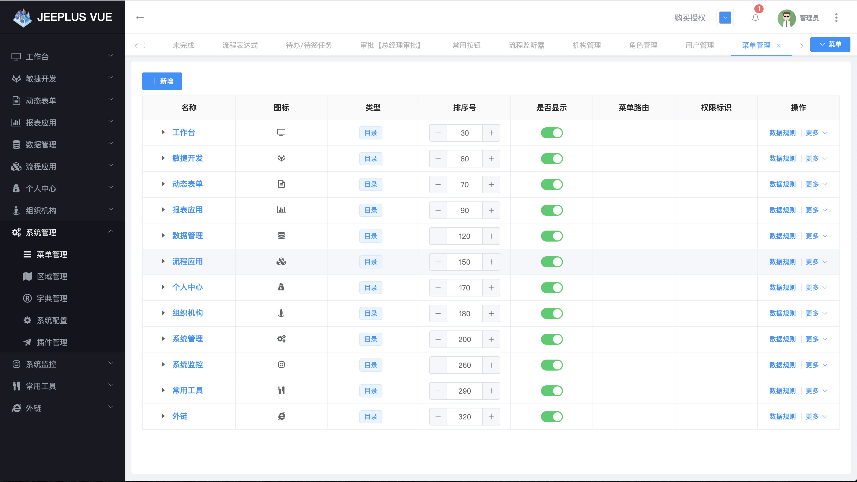This screenshot has width=857, height=482.
Task: Click the 排序号 input of the 外链 row
Action: [464, 416]
